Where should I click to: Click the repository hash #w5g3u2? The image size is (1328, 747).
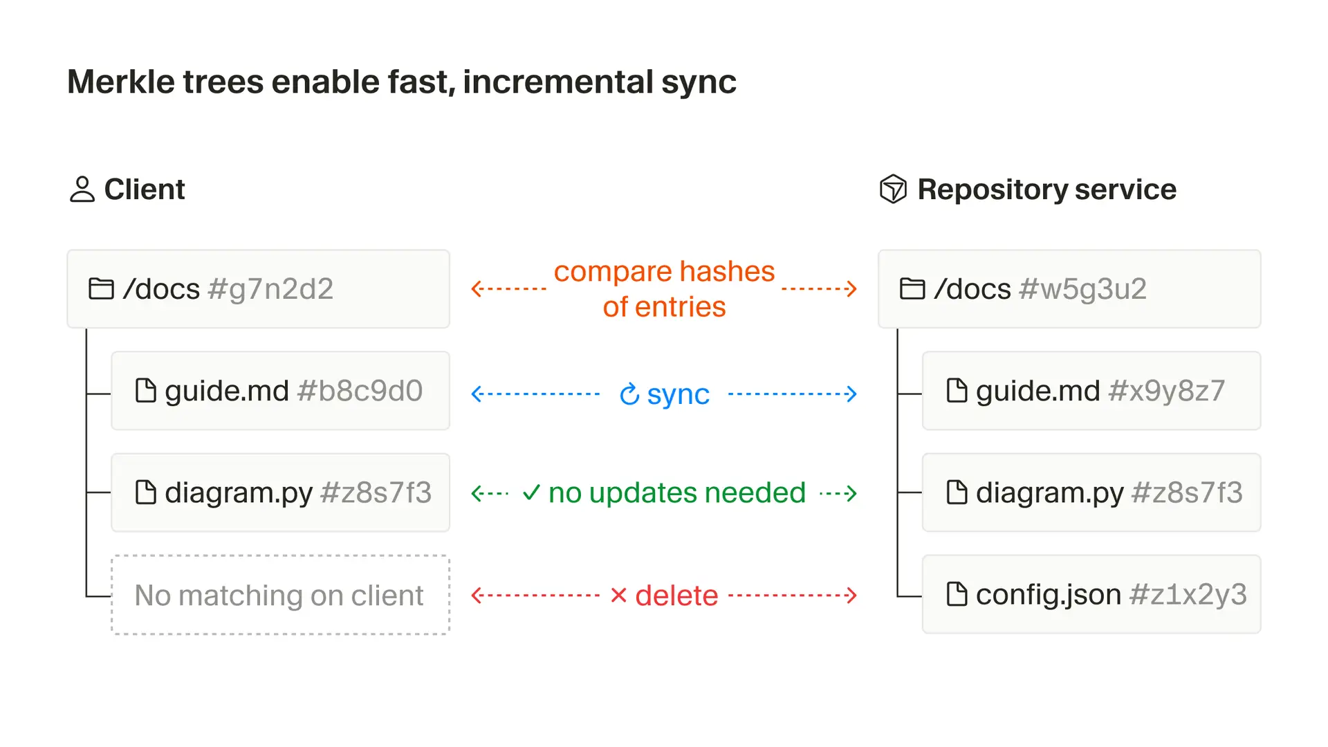tap(1082, 289)
